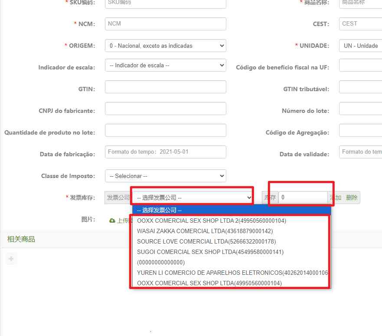Open the UNIDADE dropdown
The width and height of the screenshot is (382, 336).
[x=360, y=46]
